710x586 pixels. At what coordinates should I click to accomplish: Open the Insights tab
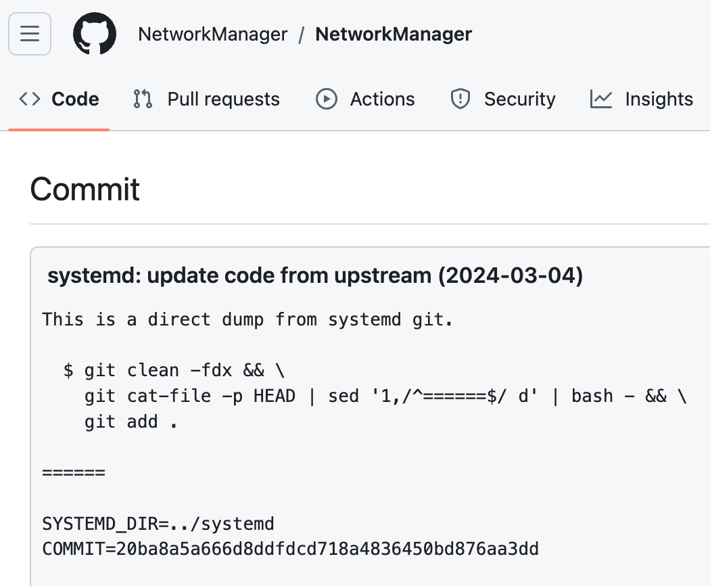pos(641,99)
